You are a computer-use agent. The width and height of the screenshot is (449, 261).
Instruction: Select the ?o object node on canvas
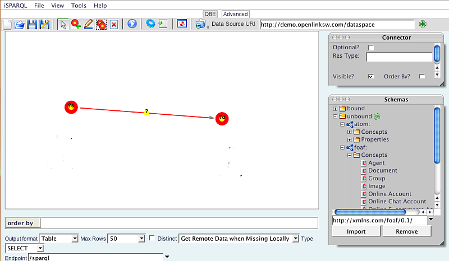click(222, 118)
